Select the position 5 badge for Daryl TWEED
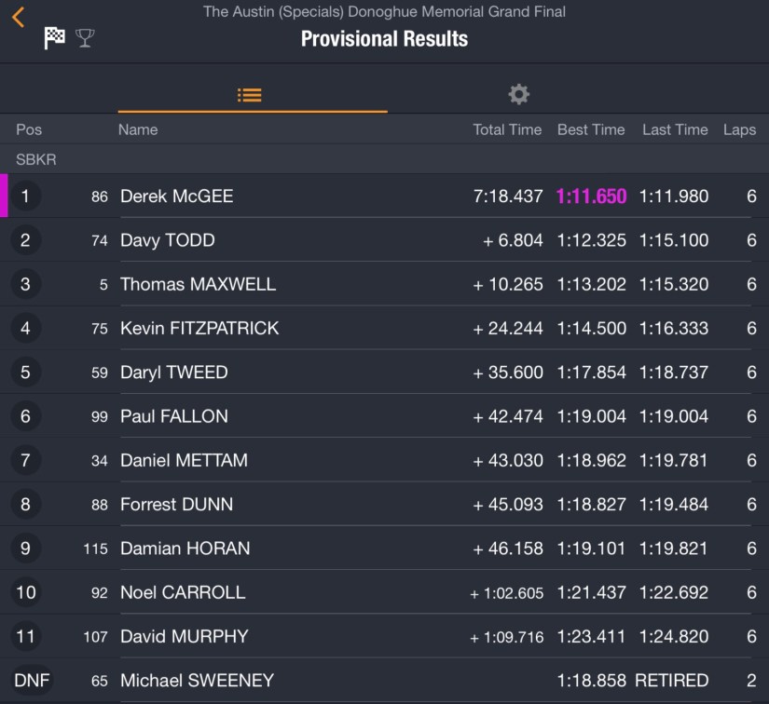Viewport: 769px width, 704px height. pos(25,372)
